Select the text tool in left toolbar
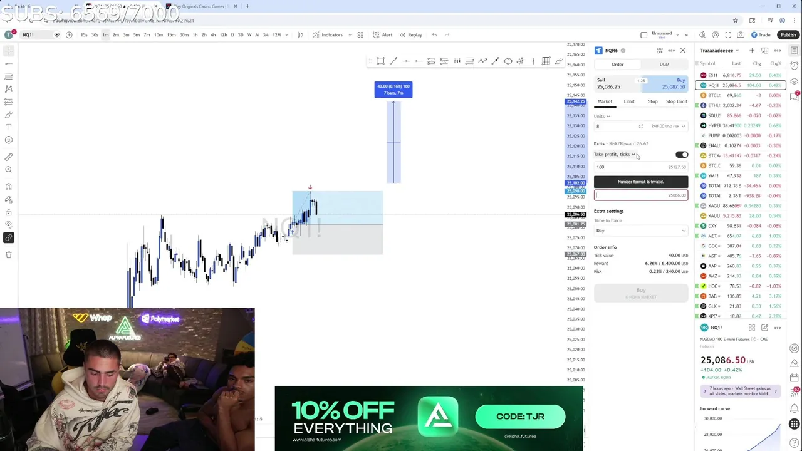The height and width of the screenshot is (451, 802). (x=9, y=127)
